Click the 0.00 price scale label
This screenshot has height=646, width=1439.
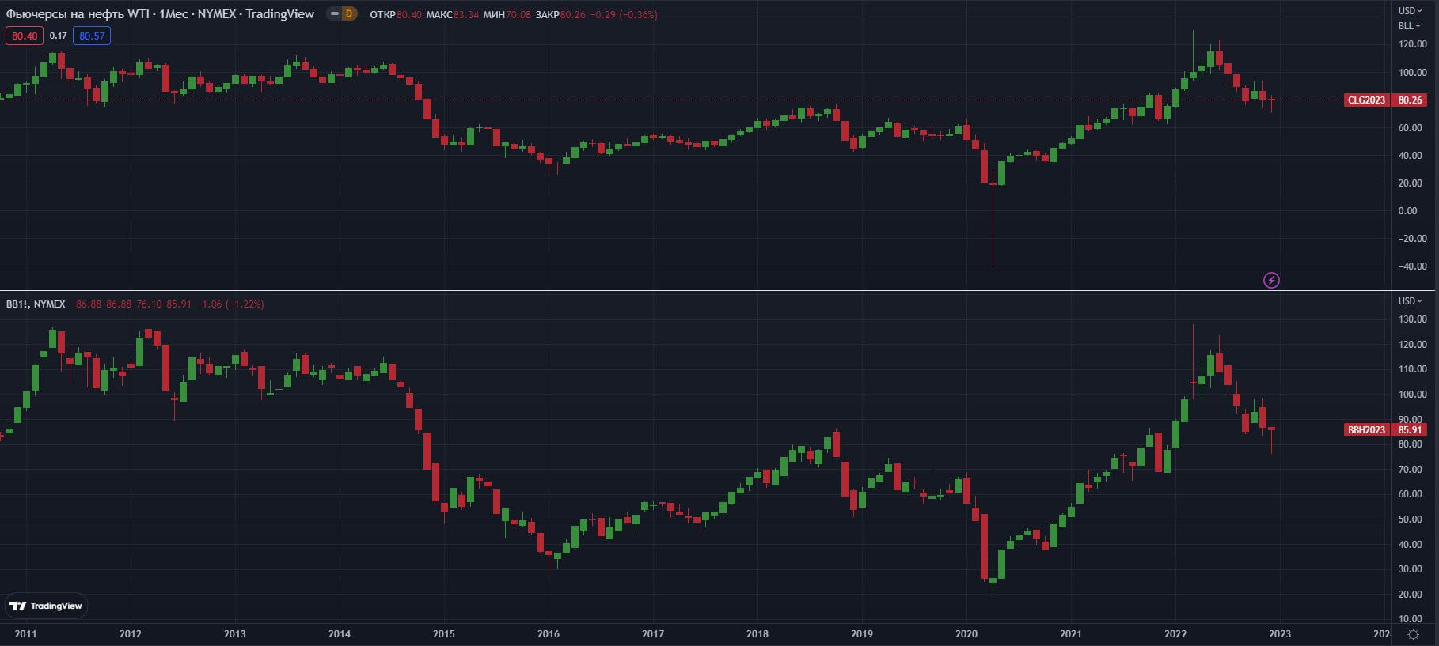(x=1407, y=211)
